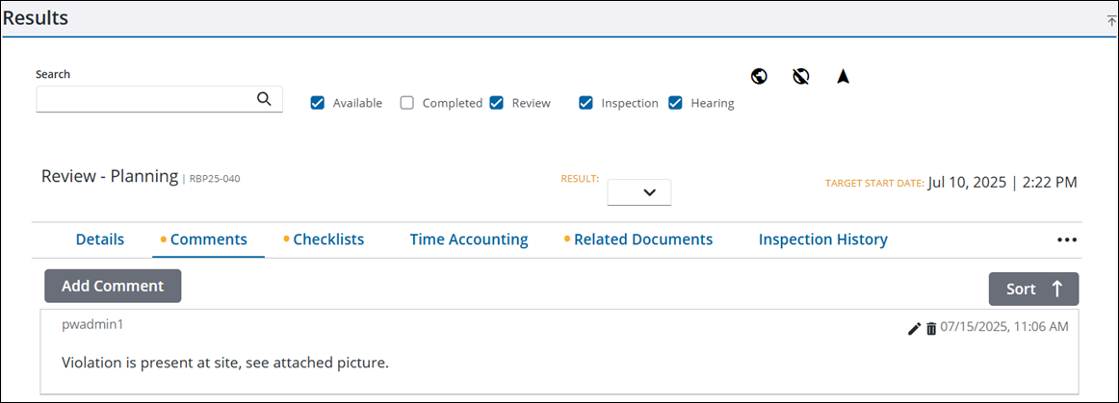Uncheck the Inspection filter checkbox

click(586, 103)
